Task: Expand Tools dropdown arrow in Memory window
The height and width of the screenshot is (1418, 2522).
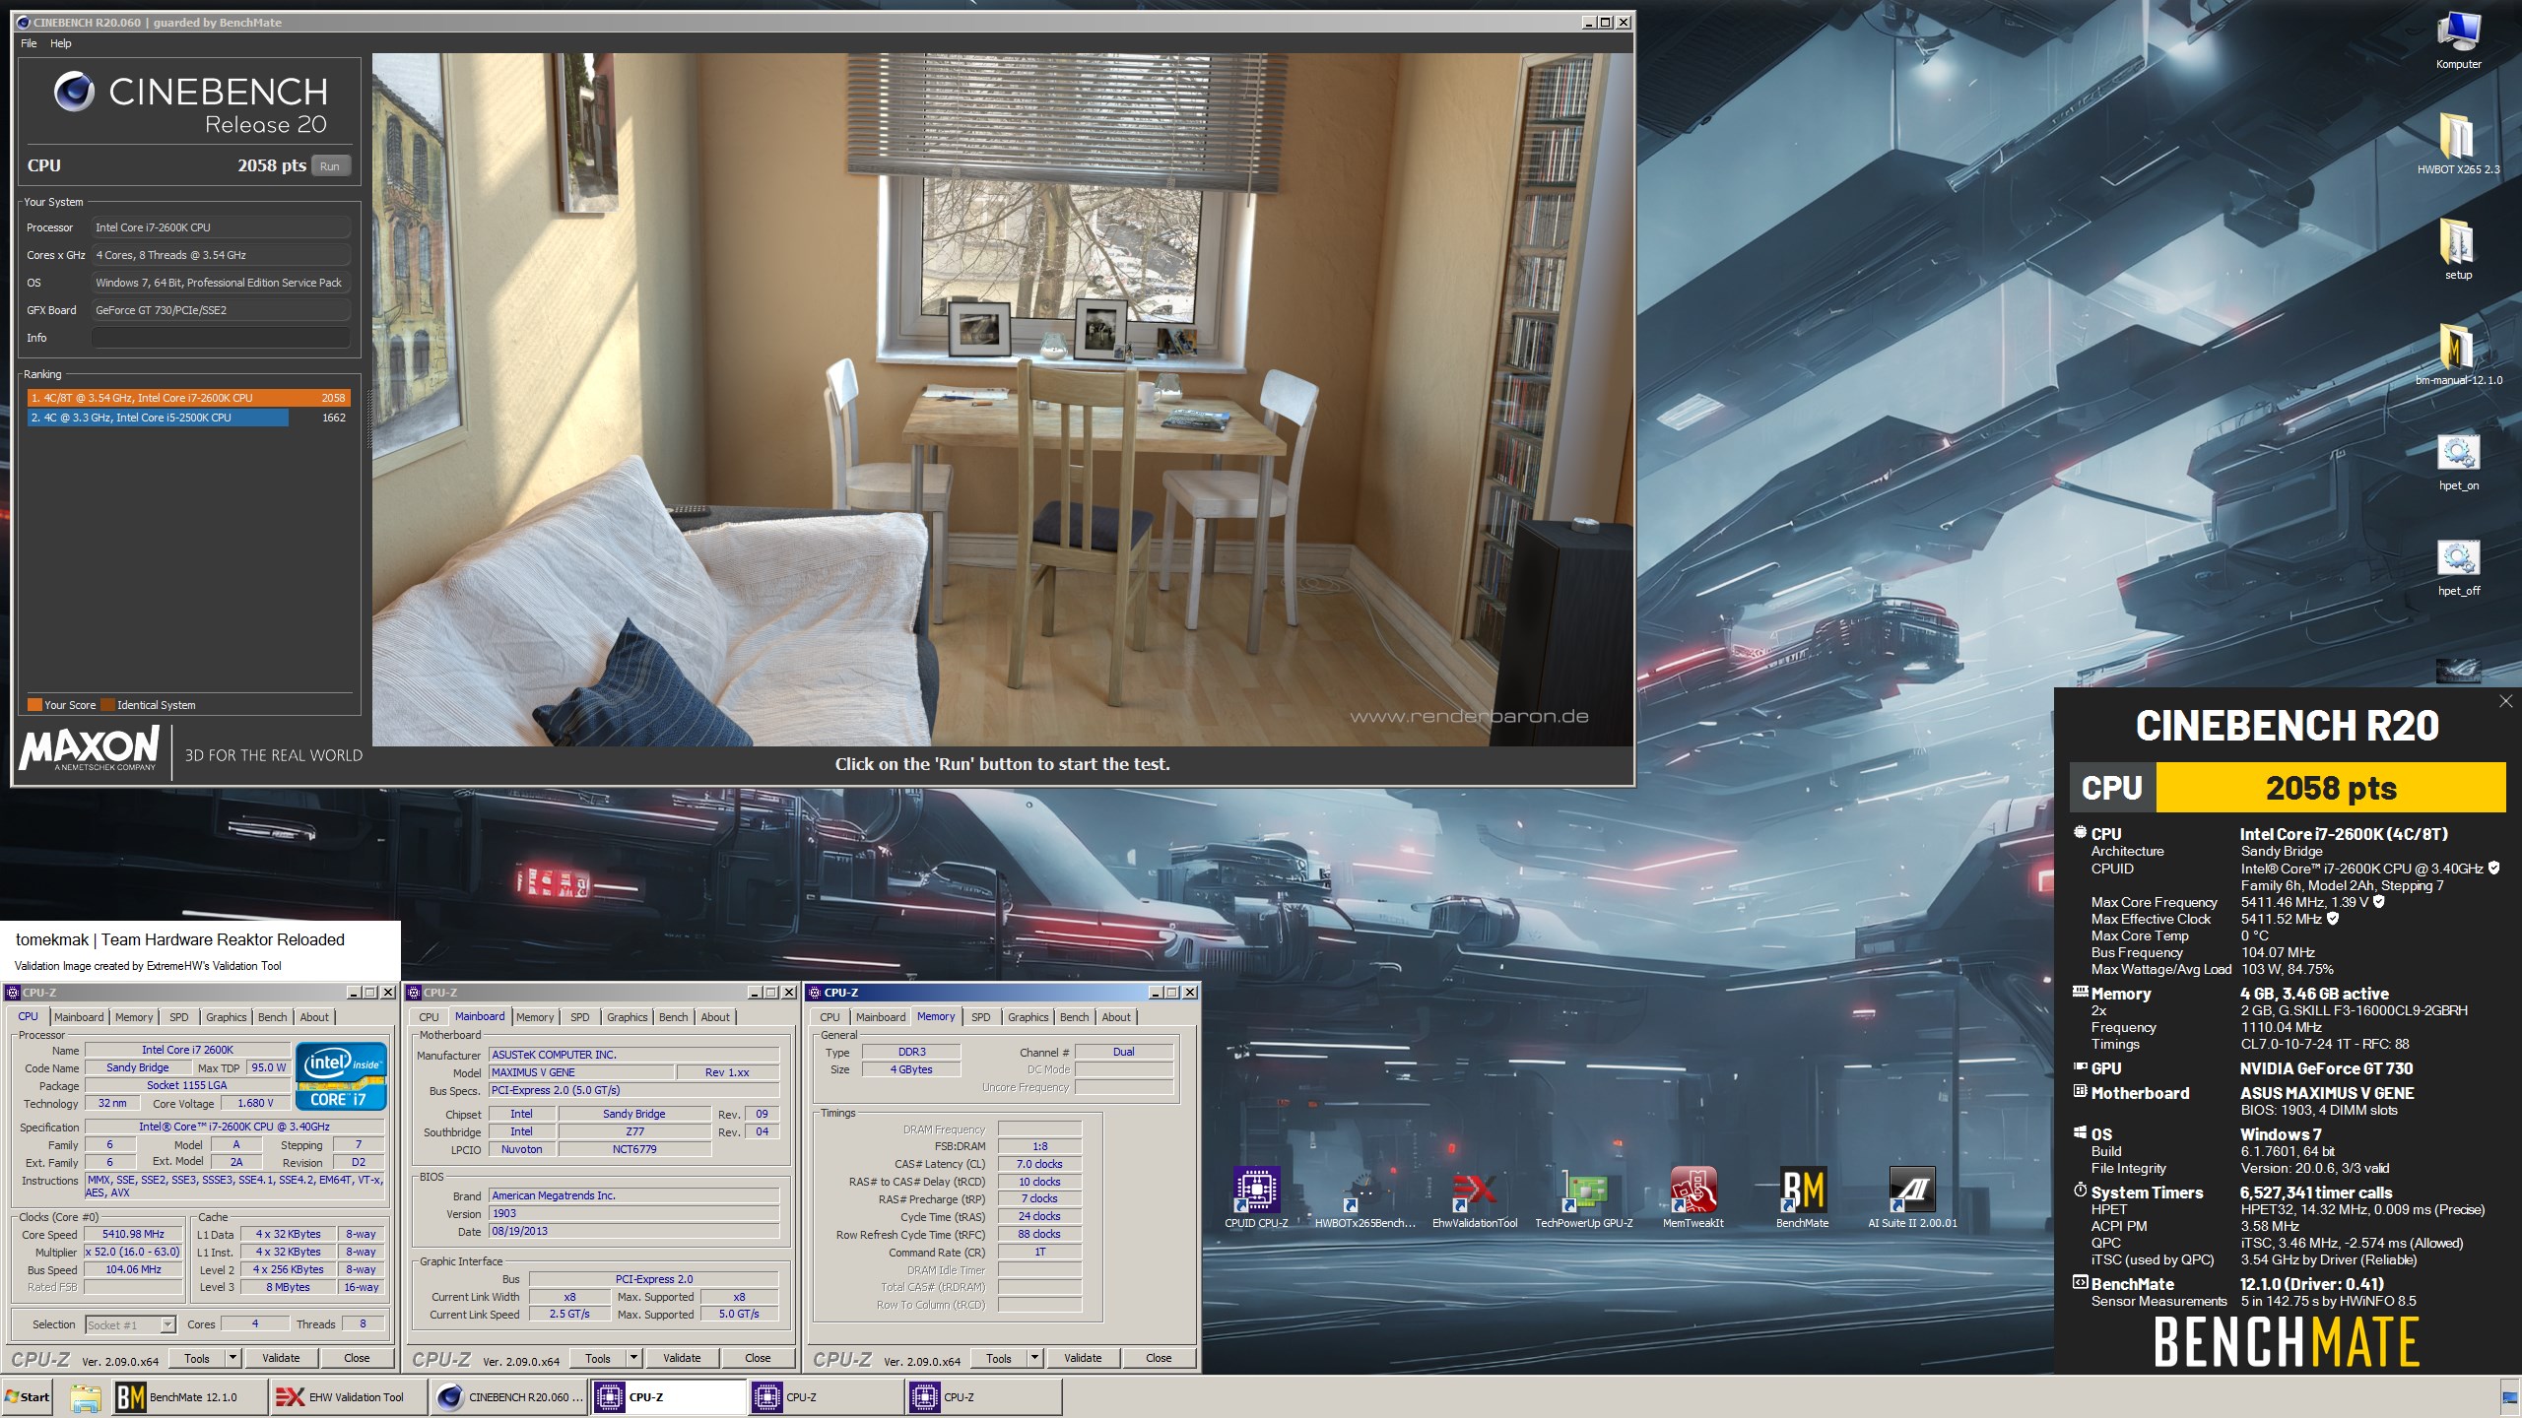Action: tap(1035, 1358)
